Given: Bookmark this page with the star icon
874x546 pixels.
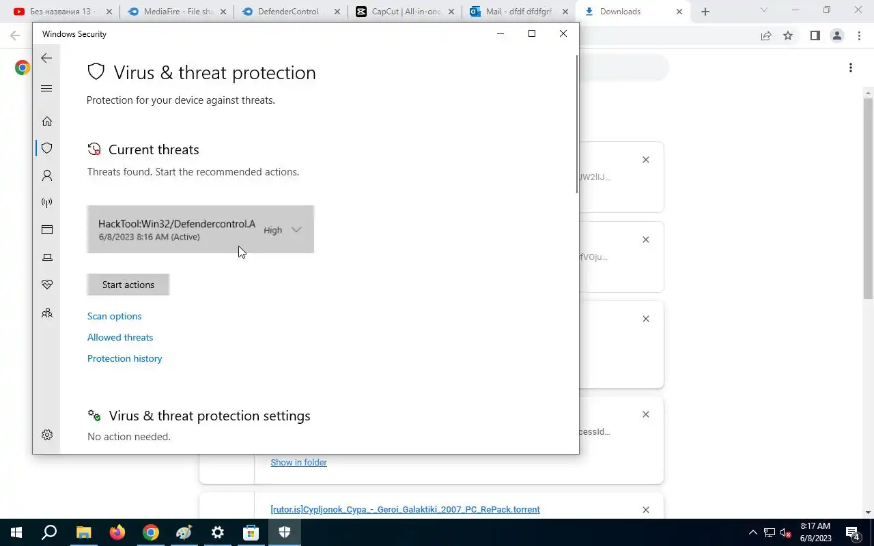Looking at the screenshot, I should point(788,35).
